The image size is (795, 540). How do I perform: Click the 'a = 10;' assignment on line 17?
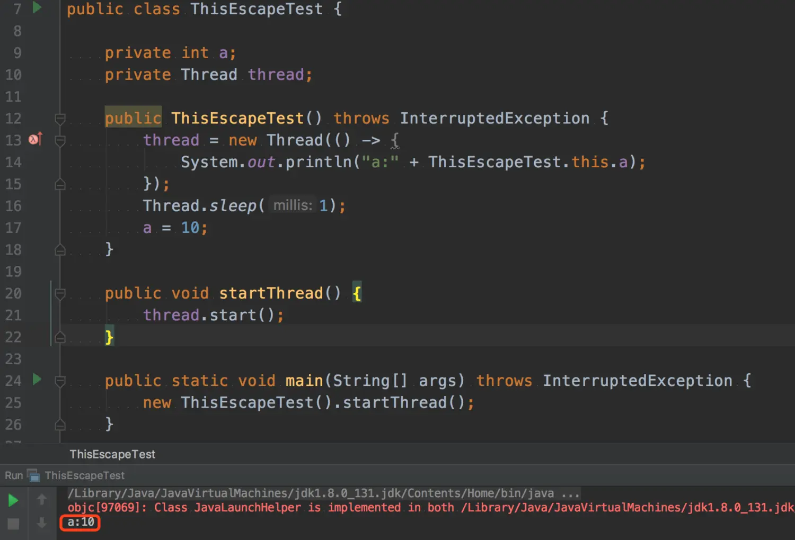point(175,228)
